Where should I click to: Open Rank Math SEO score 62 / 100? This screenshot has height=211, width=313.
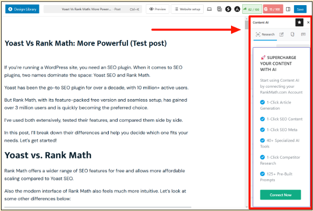[x=252, y=9]
